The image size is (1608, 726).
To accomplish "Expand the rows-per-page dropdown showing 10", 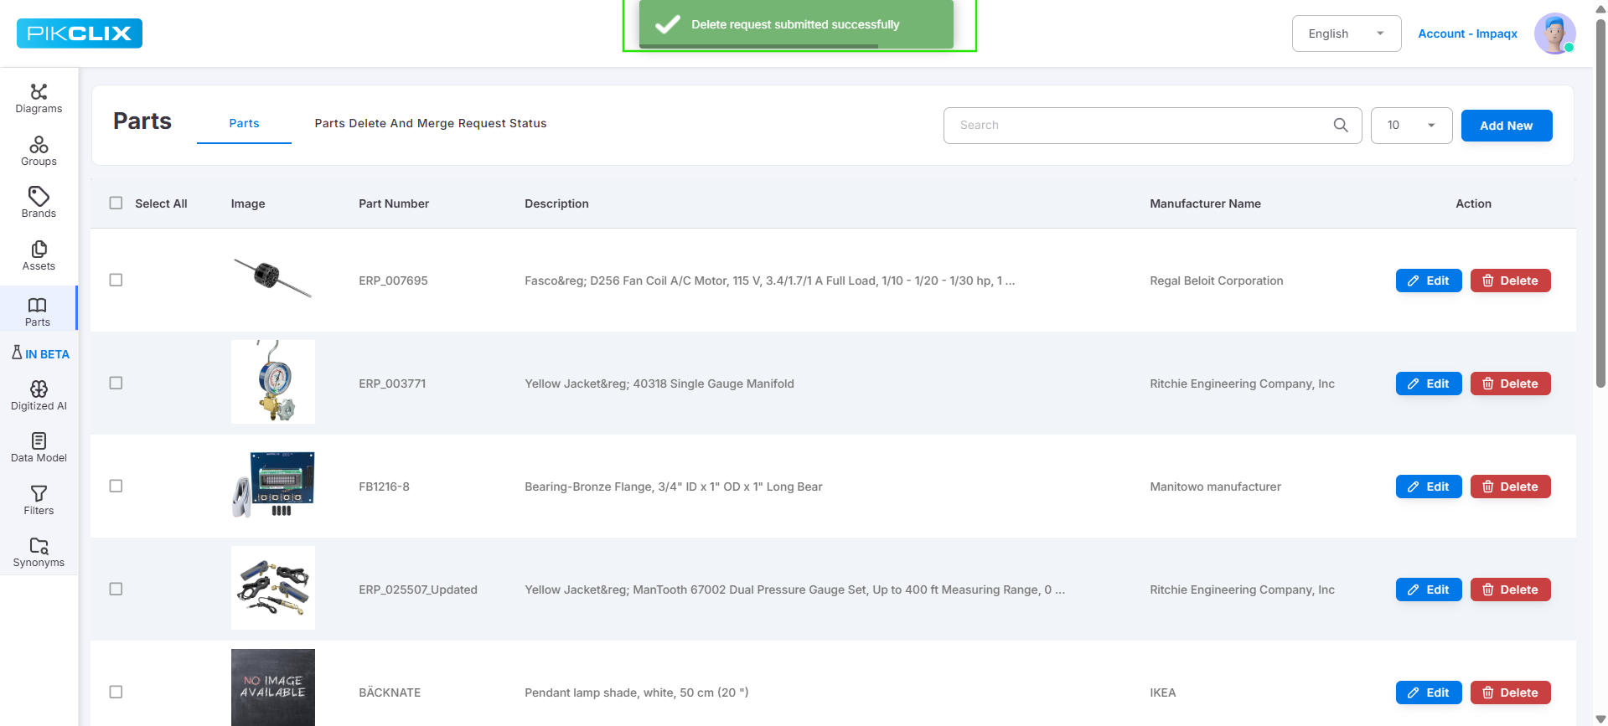I will click(x=1411, y=126).
